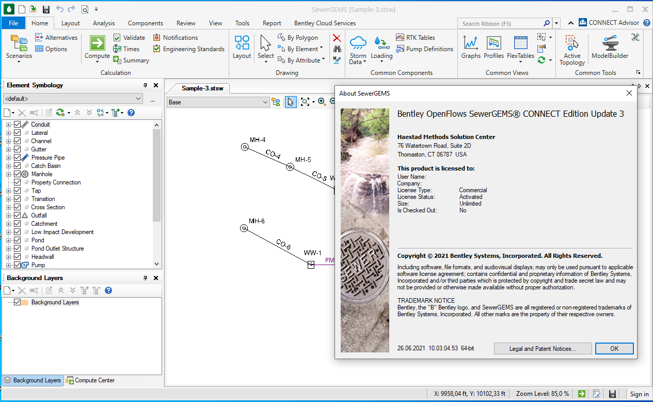Open Storm Data in Common Components
The image size is (653, 402).
pos(358,50)
